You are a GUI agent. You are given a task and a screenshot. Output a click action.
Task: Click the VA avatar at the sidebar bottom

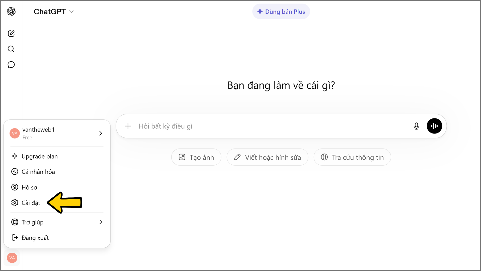[x=12, y=258]
